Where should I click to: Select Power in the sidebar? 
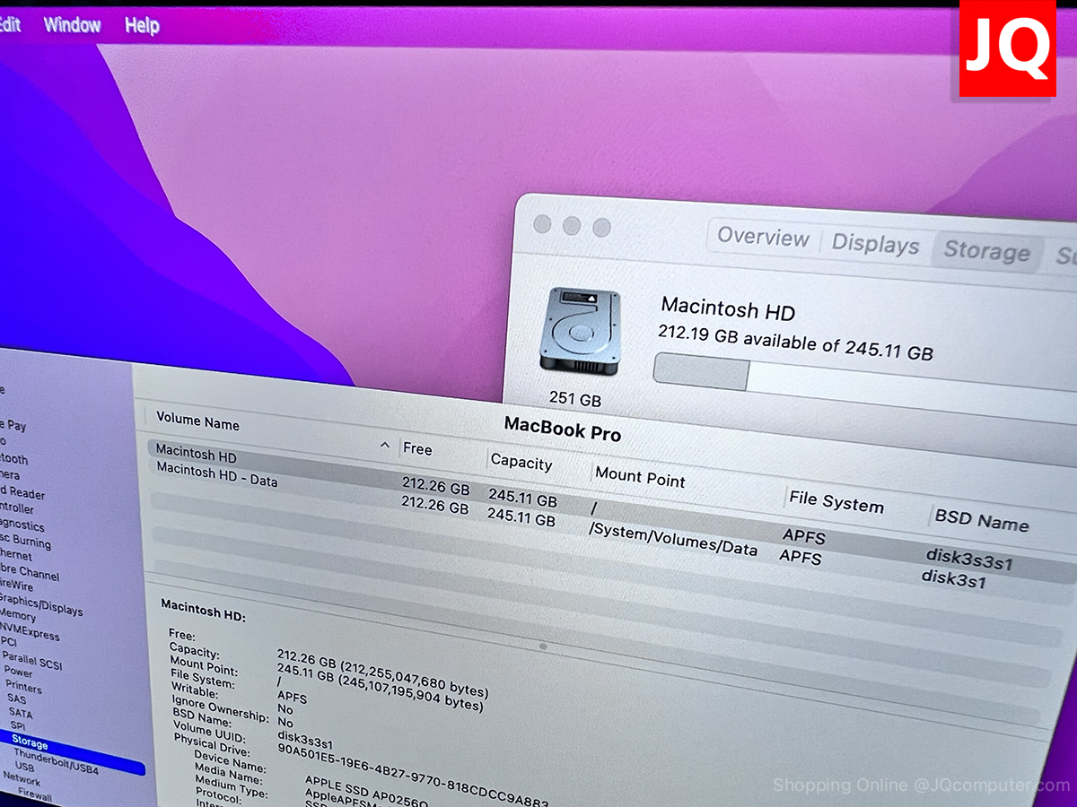click(x=18, y=672)
